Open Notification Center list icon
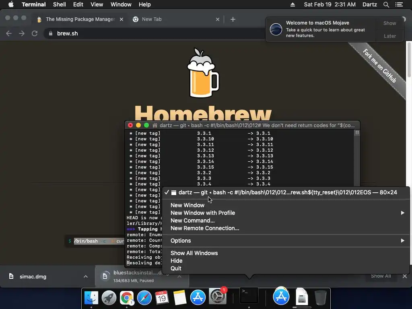Viewport: 412px width, 309px height. (399, 4)
